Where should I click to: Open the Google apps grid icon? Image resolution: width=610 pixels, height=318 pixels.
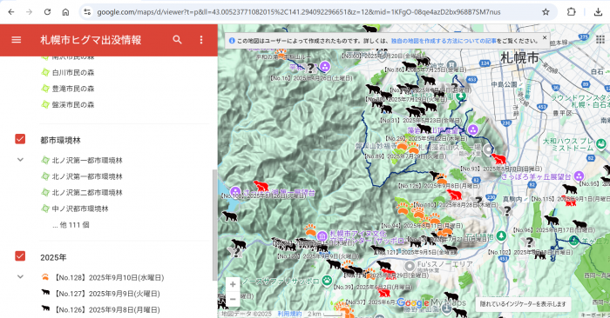pyautogui.click(x=600, y=39)
